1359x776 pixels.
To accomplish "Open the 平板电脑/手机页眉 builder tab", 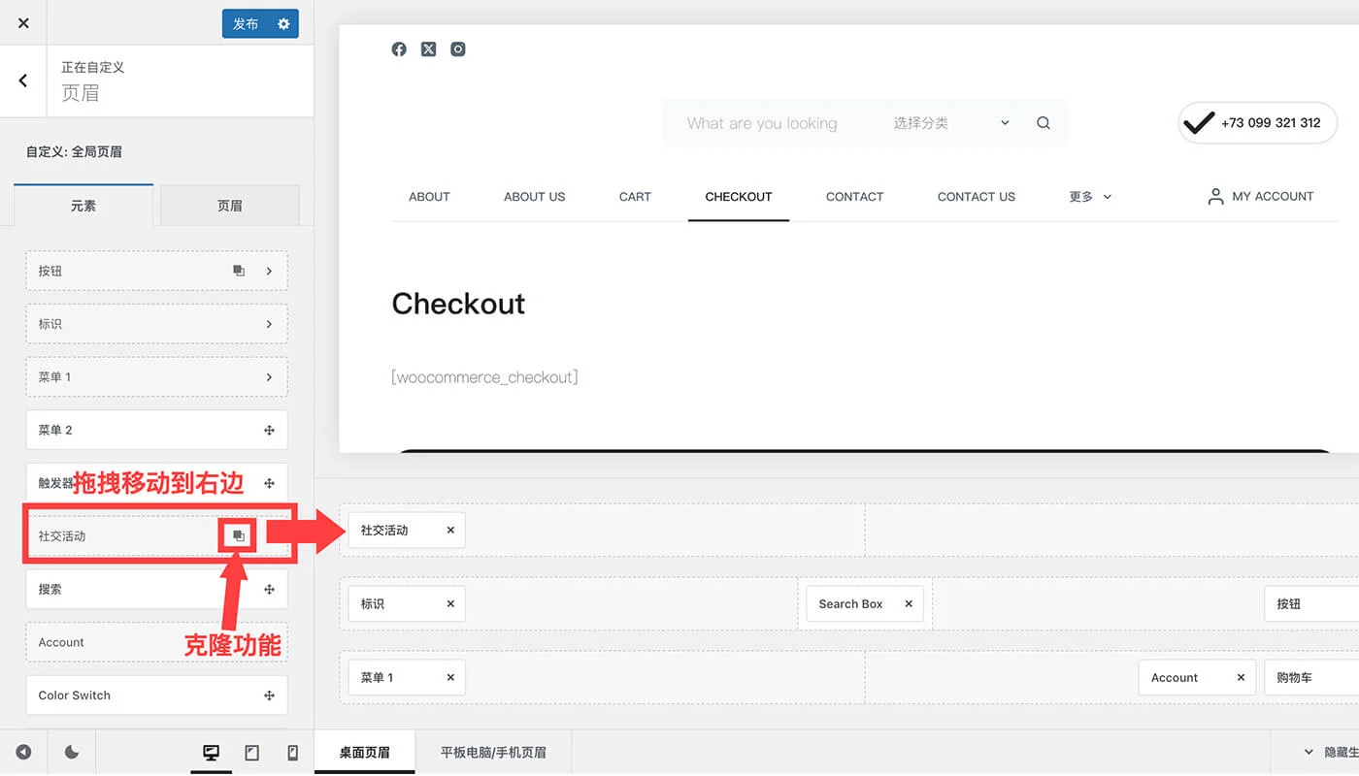I will point(491,752).
